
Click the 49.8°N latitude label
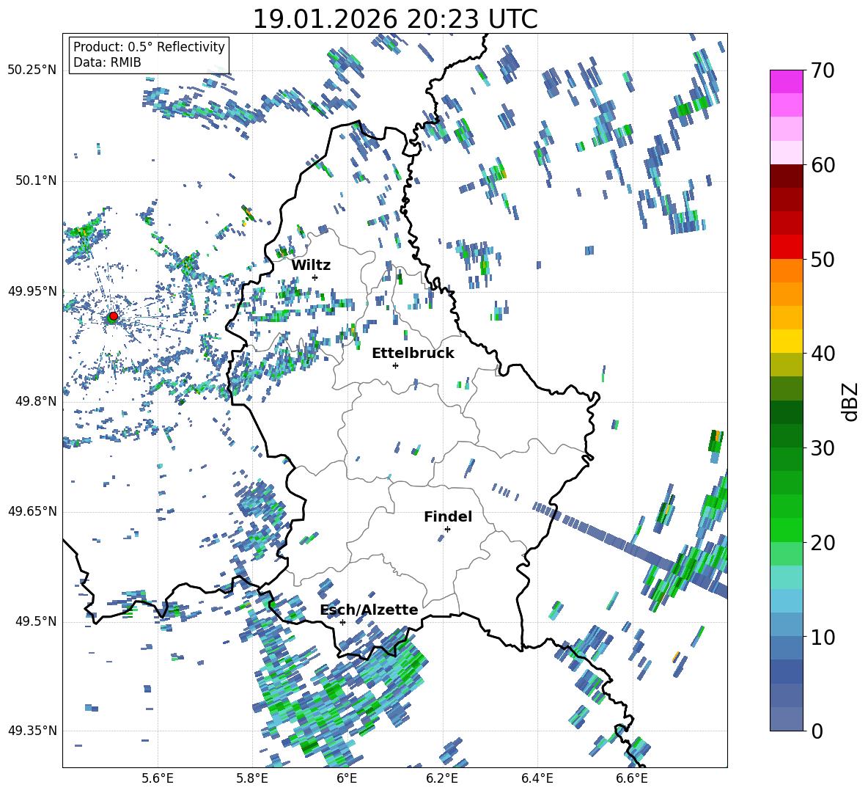[35, 401]
